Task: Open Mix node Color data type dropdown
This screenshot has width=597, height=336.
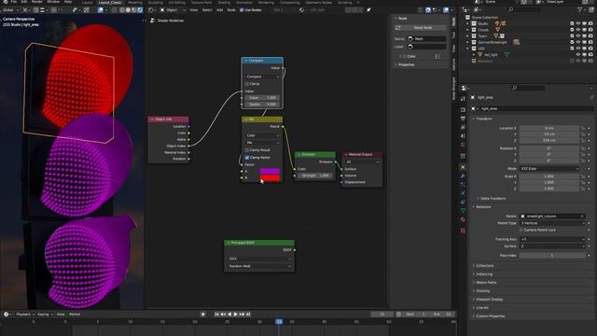Action: click(x=262, y=135)
